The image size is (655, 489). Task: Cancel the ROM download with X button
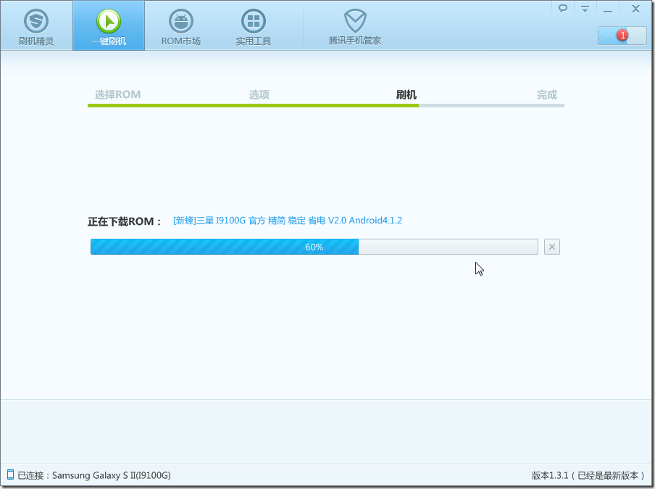tap(552, 247)
